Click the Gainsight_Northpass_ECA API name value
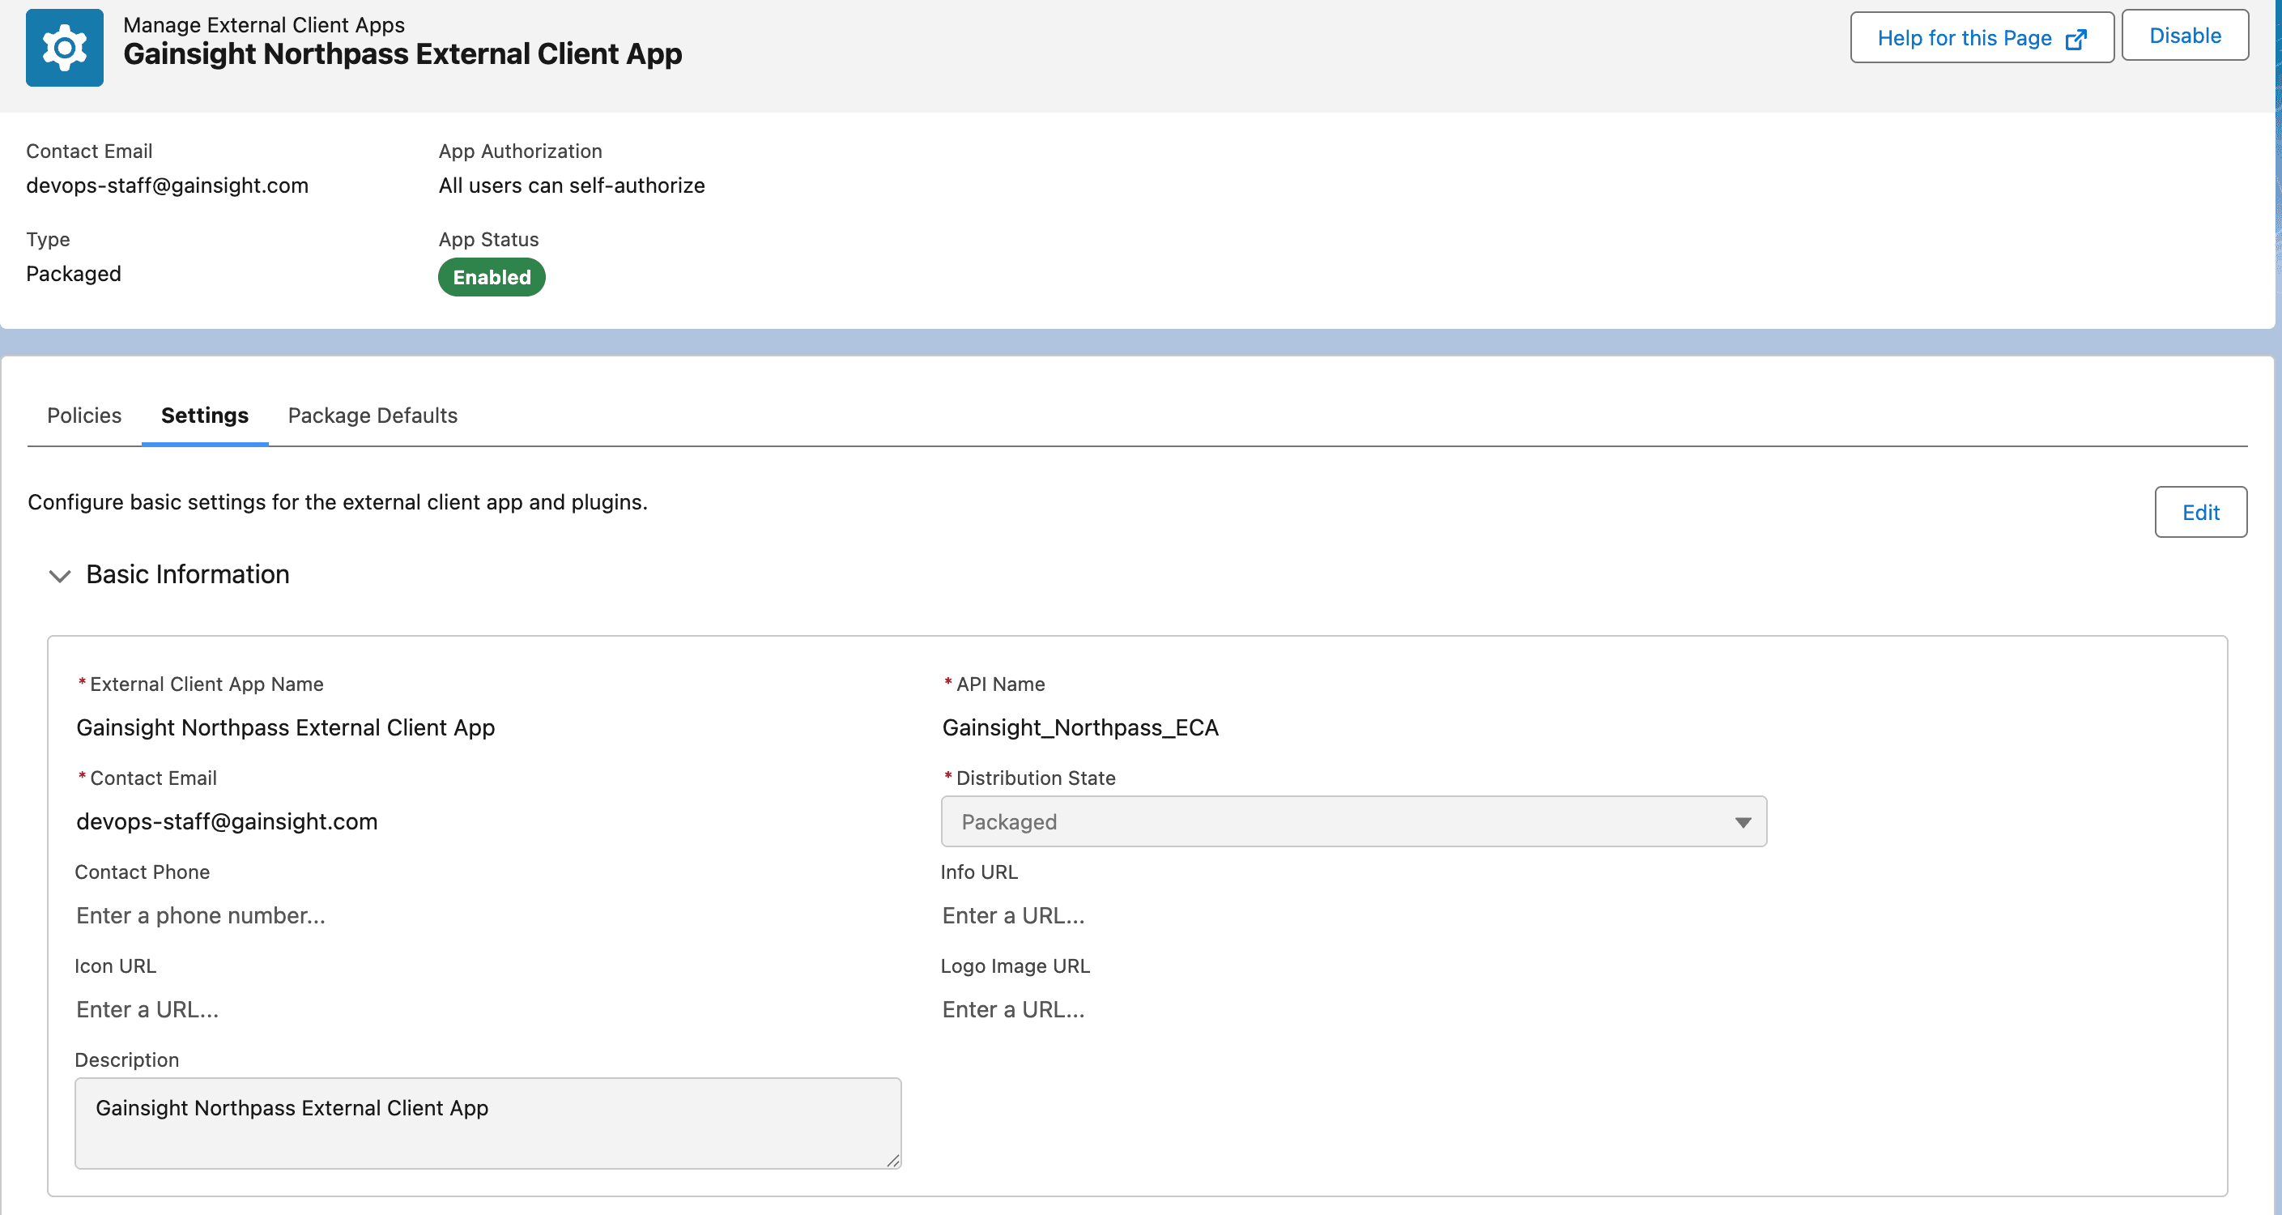 point(1081,727)
